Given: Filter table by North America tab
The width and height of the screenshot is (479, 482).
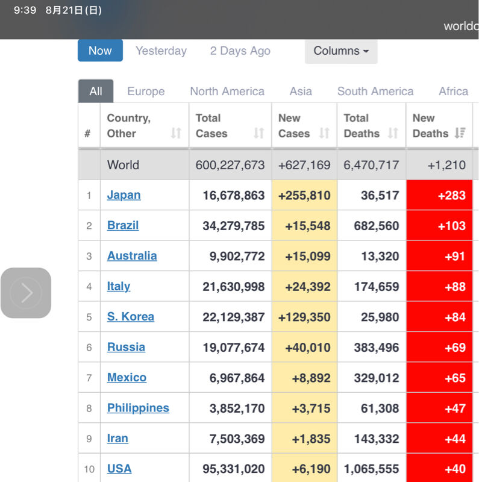Looking at the screenshot, I should click(227, 92).
